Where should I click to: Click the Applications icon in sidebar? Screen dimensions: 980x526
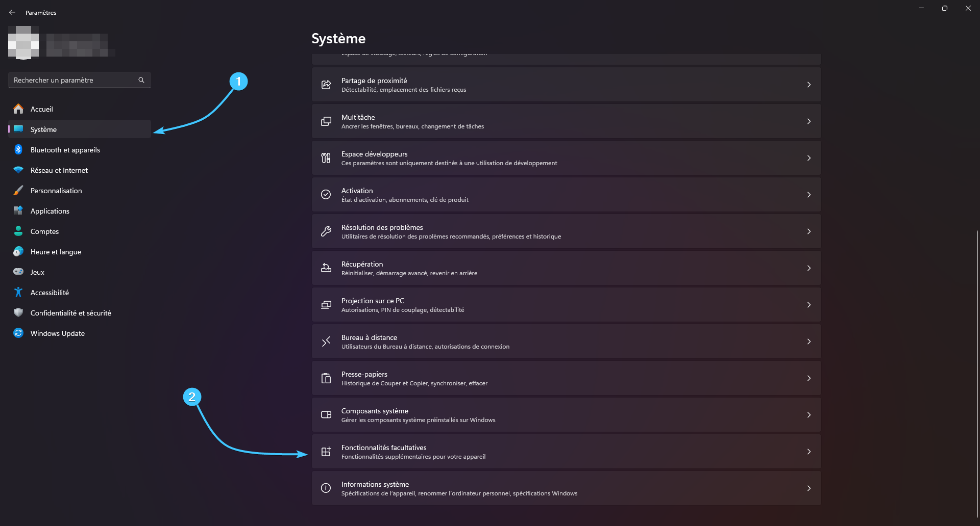18,211
